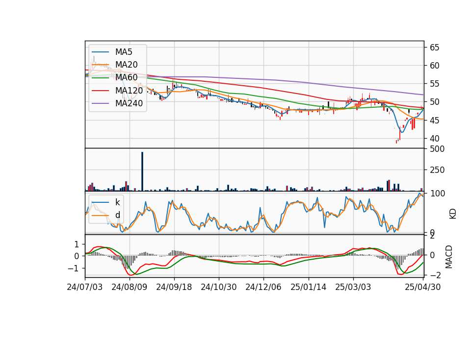Click the 24/12/06 date axis label

click(x=263, y=287)
